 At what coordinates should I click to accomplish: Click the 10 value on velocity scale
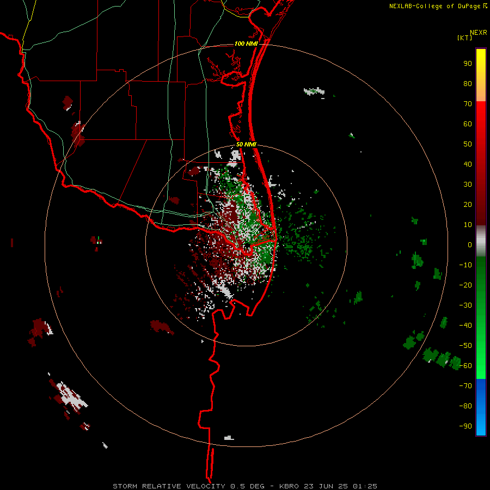pos(468,225)
